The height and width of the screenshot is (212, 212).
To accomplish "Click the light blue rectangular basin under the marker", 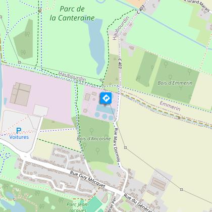I will 105,109.
